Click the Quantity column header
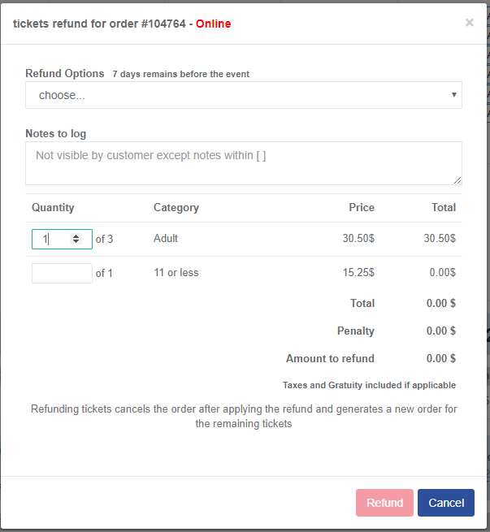Screen dimensions: 490x532 53,208
